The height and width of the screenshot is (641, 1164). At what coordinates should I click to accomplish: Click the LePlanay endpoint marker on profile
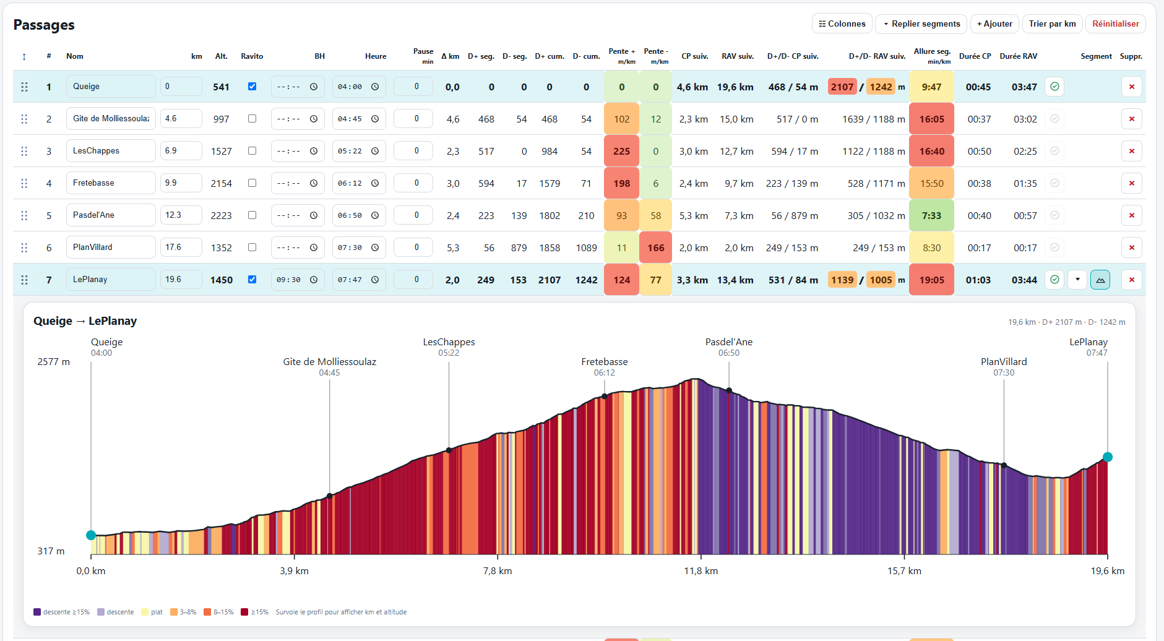(x=1107, y=457)
